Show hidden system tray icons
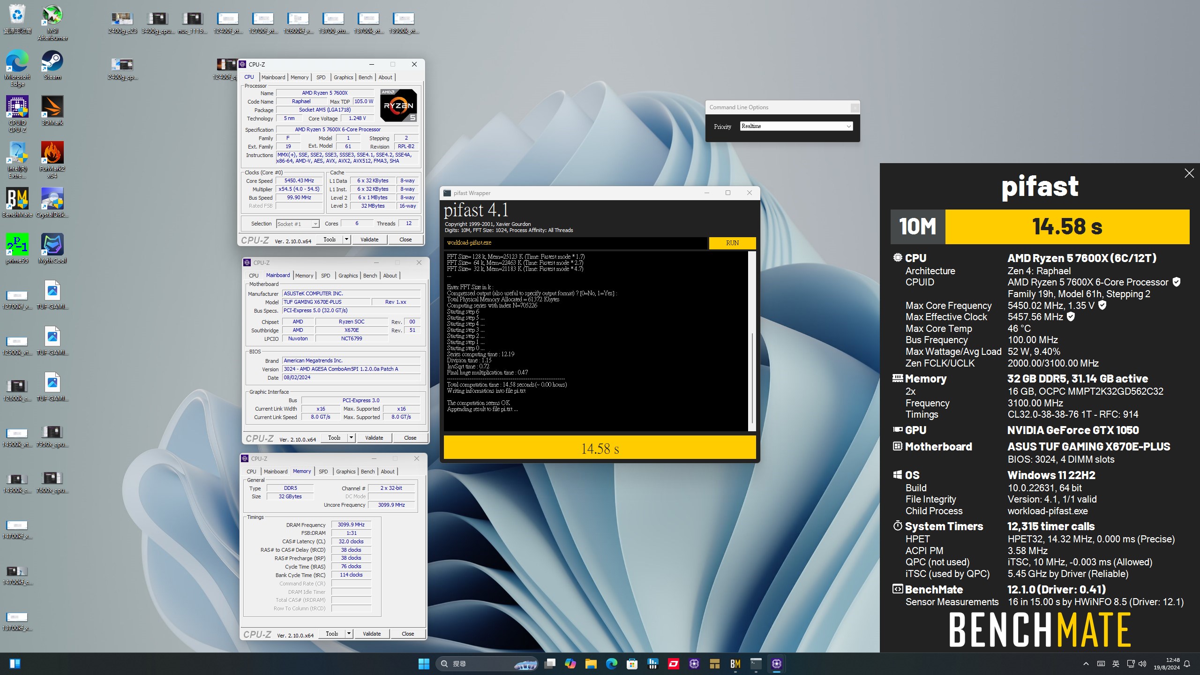Viewport: 1200px width, 675px height. coord(1086,664)
